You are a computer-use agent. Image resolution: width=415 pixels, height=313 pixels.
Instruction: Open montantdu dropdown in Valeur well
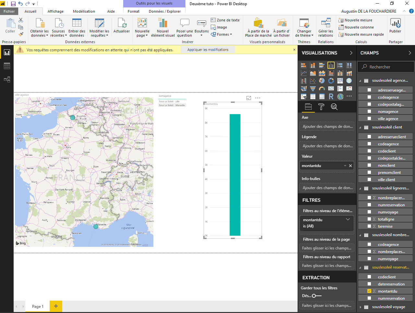click(x=345, y=166)
